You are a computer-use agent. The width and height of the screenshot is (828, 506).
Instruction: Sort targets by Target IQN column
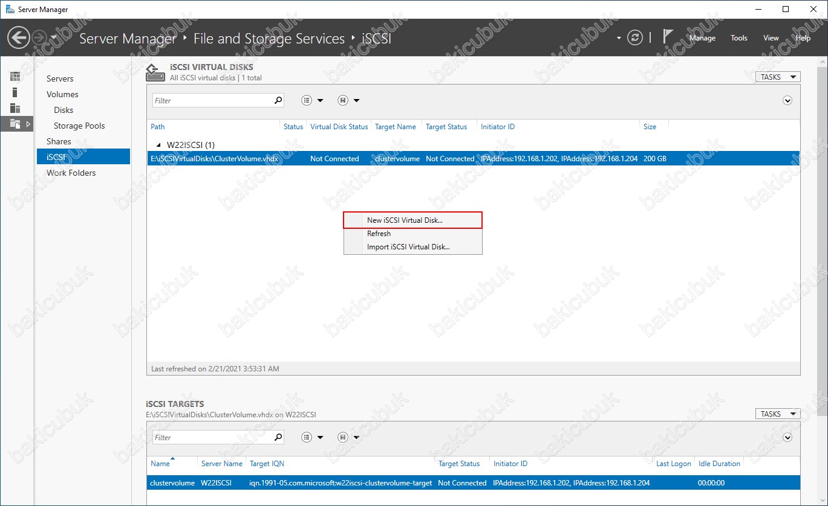[267, 464]
